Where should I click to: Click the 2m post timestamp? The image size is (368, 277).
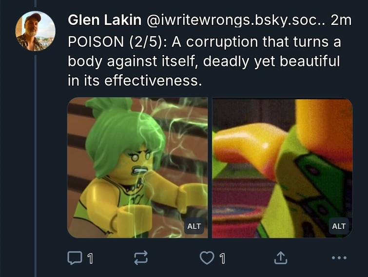coord(341,20)
